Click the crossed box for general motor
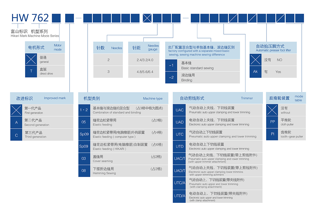 coord(31,59)
